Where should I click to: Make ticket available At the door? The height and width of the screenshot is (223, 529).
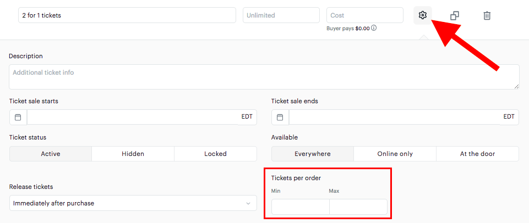coord(477,154)
